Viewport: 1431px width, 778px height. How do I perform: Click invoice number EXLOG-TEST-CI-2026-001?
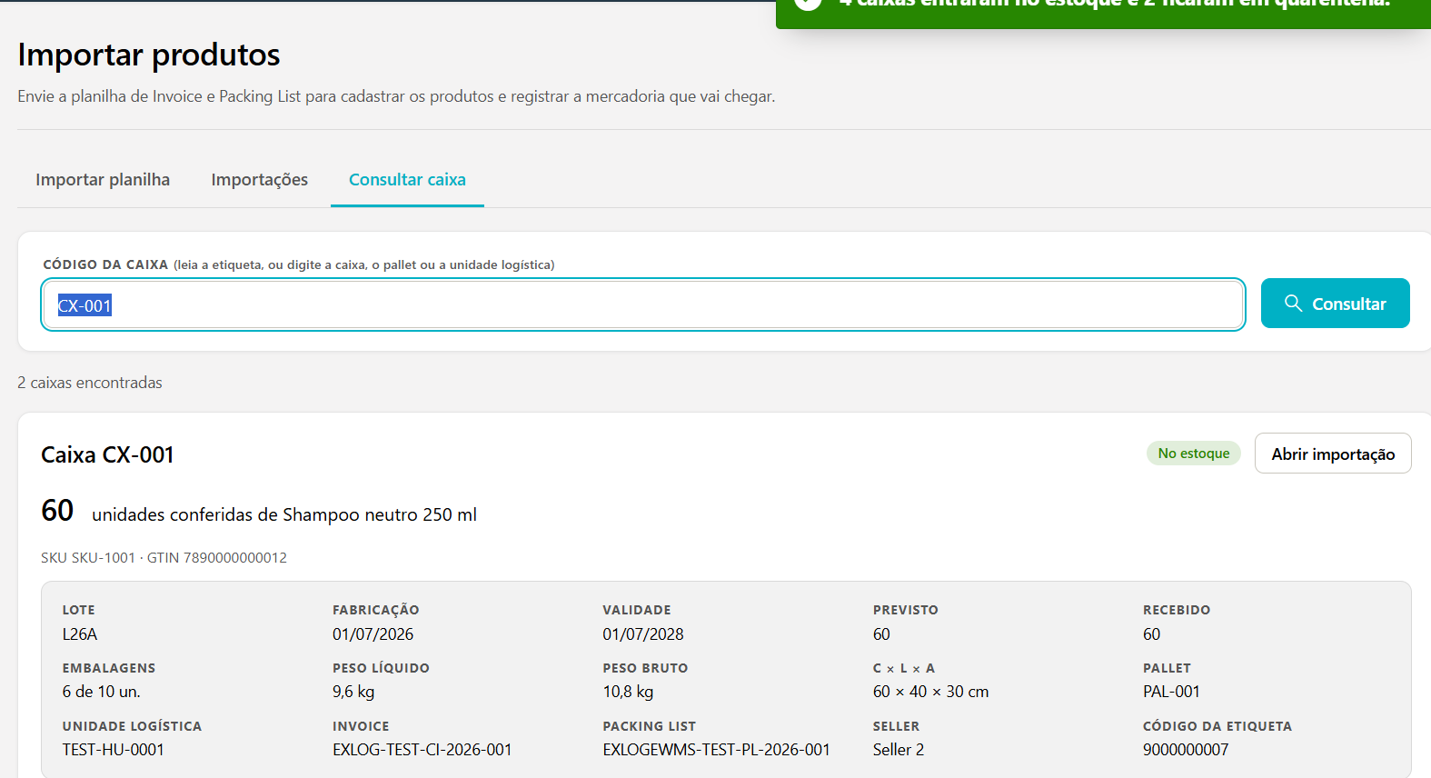coord(422,750)
